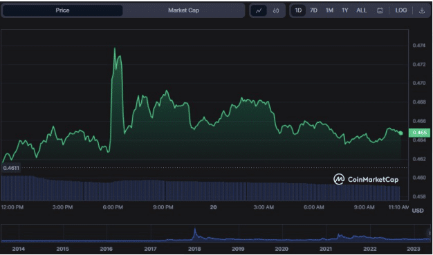Toggle the LOG scale option
The image size is (433, 255).
pos(400,10)
